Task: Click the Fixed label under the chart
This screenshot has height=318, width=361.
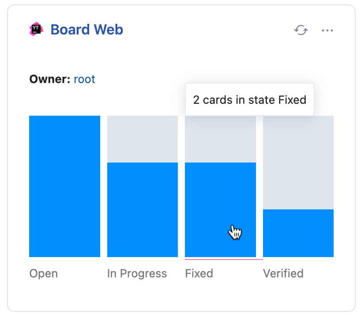Action: (x=199, y=273)
